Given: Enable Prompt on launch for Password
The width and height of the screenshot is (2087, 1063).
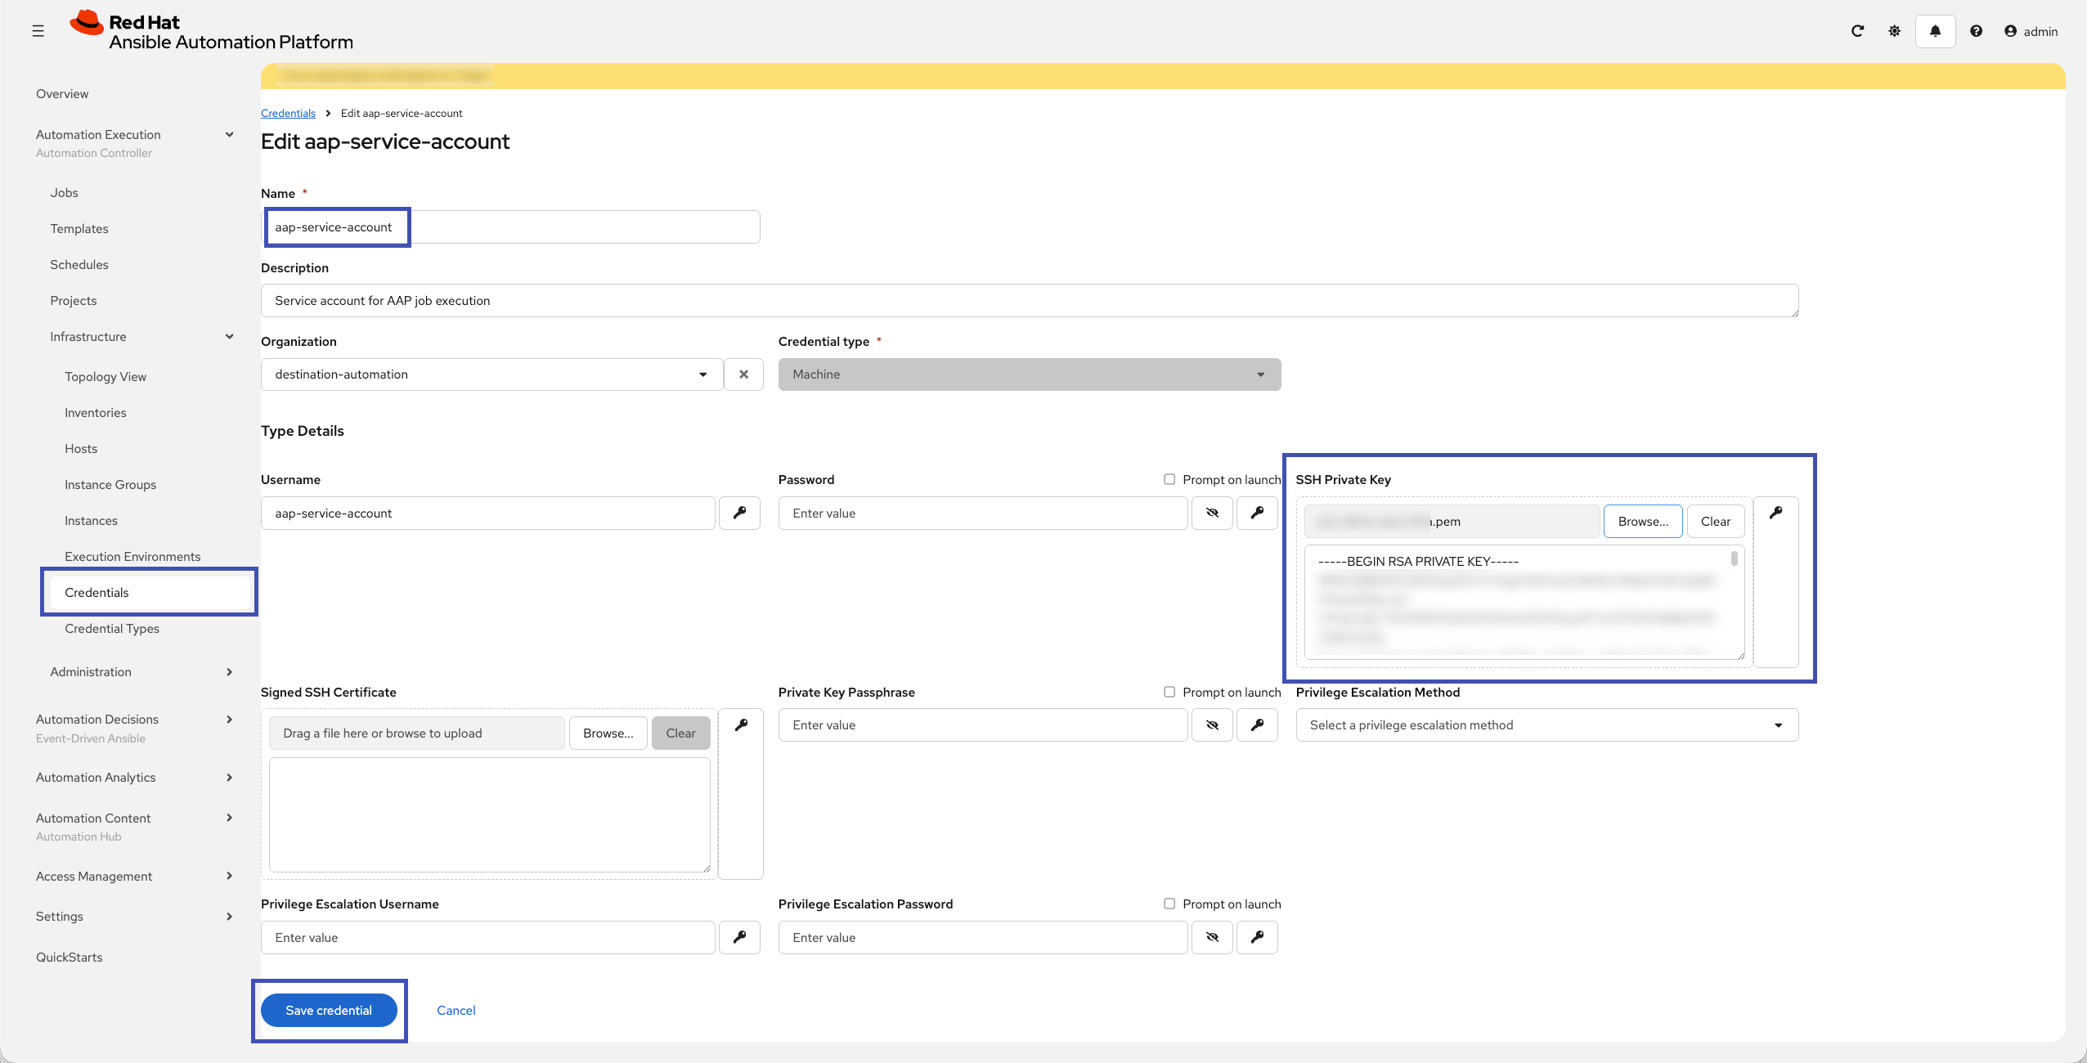Looking at the screenshot, I should click(1169, 479).
